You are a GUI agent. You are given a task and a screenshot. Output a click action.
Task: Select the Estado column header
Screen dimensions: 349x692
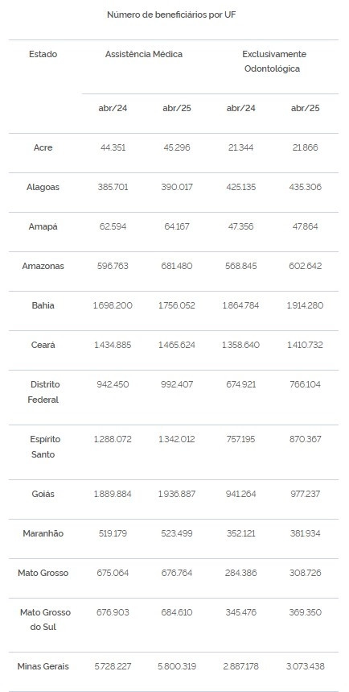pos(43,54)
